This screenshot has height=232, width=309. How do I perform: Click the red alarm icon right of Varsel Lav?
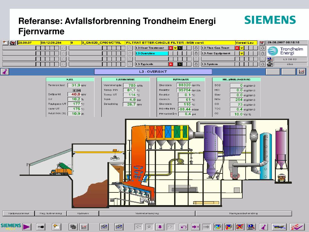coord(262,43)
